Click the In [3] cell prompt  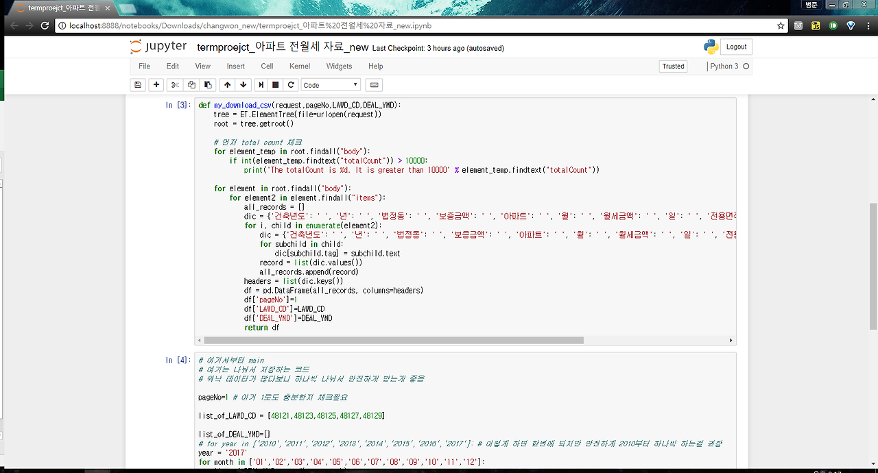[178, 105]
